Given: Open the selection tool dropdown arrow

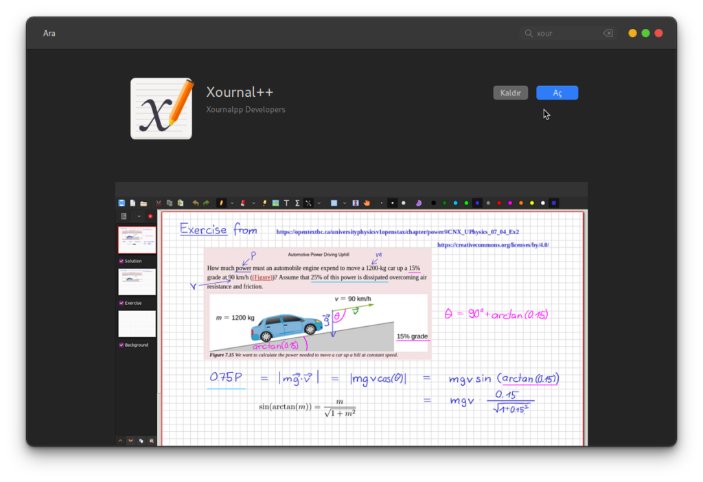Looking at the screenshot, I should click(345, 203).
